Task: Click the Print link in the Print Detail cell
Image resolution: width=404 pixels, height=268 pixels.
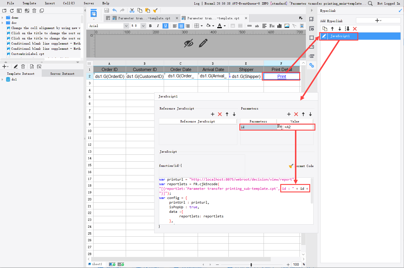Action: click(x=281, y=76)
